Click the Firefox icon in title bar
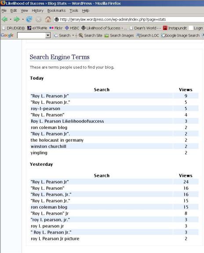Screen dimensions: 204x253 tap(3, 3)
